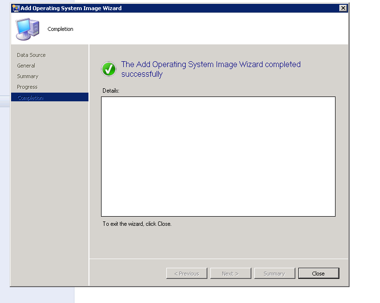
Task: Open the Summary step in left navigation
Action: [28, 76]
